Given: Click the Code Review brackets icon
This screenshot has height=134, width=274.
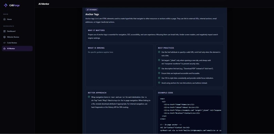Looking at the screenshot, I should coord(4,43).
